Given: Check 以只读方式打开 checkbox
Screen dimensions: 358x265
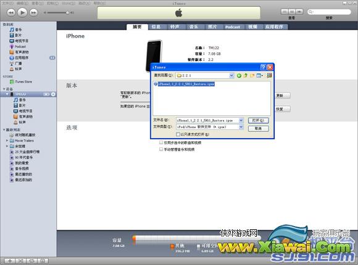Looking at the screenshot, I should 178,134.
